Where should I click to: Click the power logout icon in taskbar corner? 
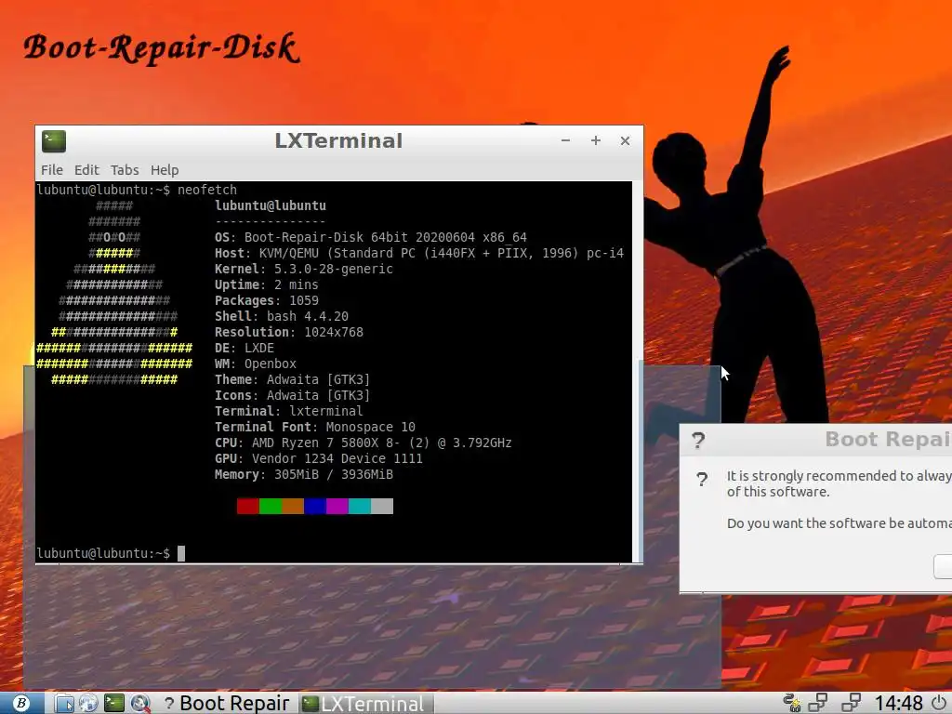coord(941,703)
